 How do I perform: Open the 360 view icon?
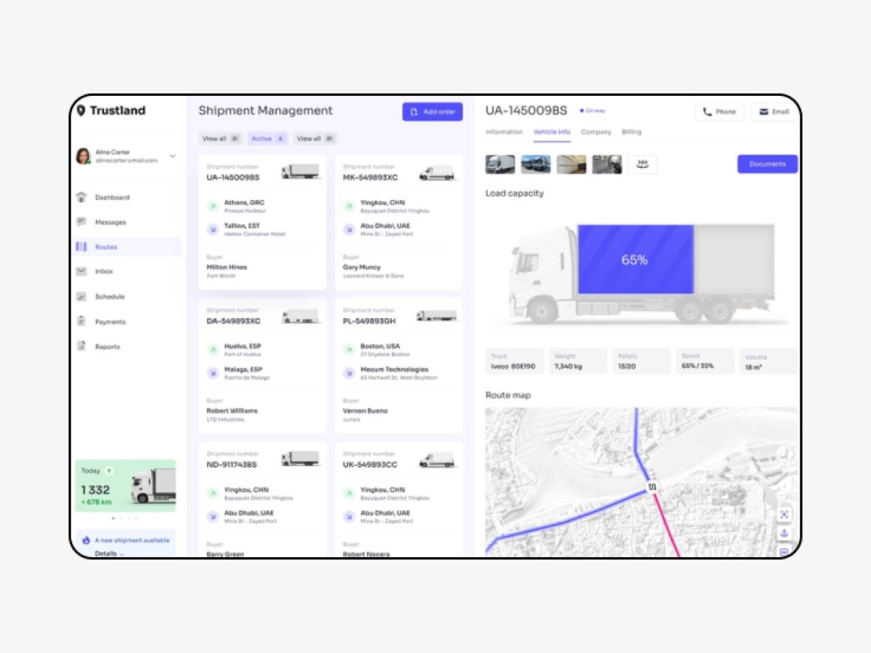click(x=642, y=164)
